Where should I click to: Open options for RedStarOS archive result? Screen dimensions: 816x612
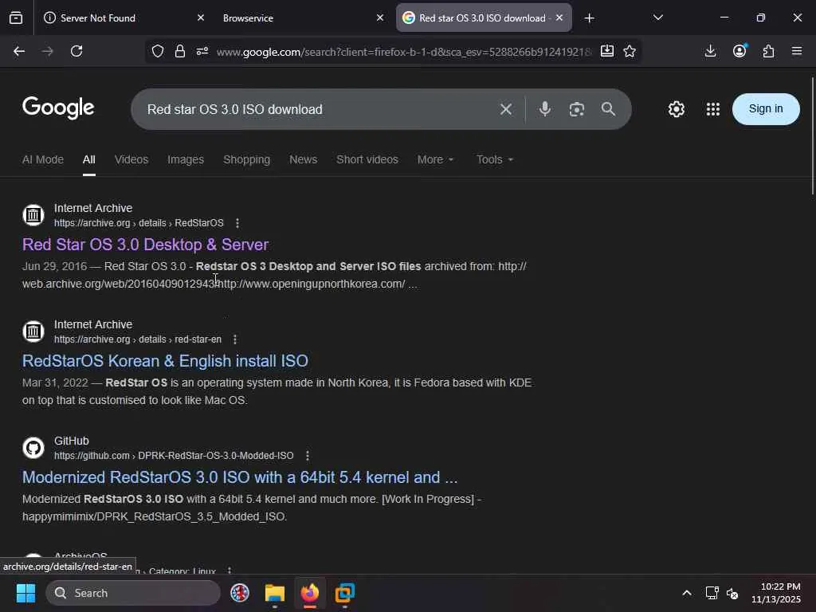(x=237, y=223)
